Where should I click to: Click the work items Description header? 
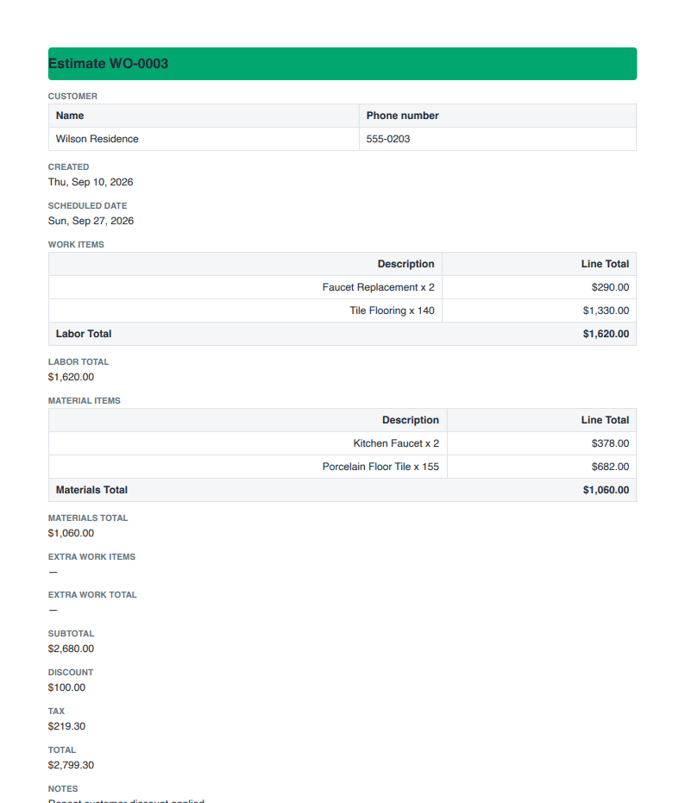point(405,264)
